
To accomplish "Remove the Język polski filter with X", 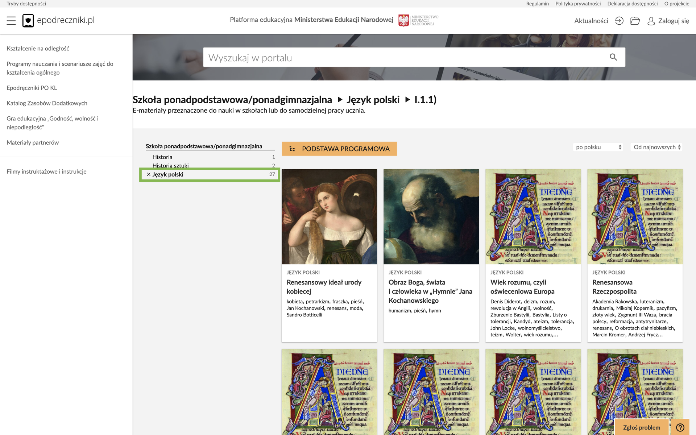I will pyautogui.click(x=149, y=174).
